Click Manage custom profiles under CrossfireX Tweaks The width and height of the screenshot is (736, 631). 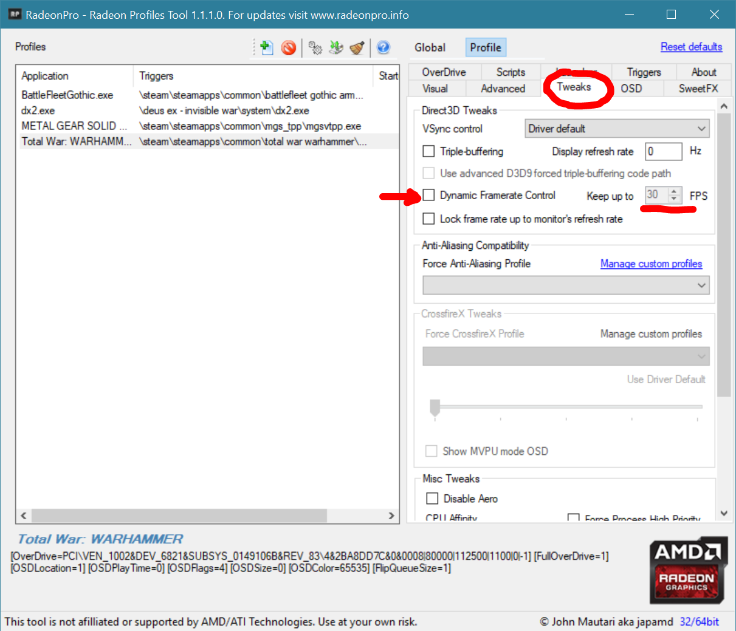[651, 333]
